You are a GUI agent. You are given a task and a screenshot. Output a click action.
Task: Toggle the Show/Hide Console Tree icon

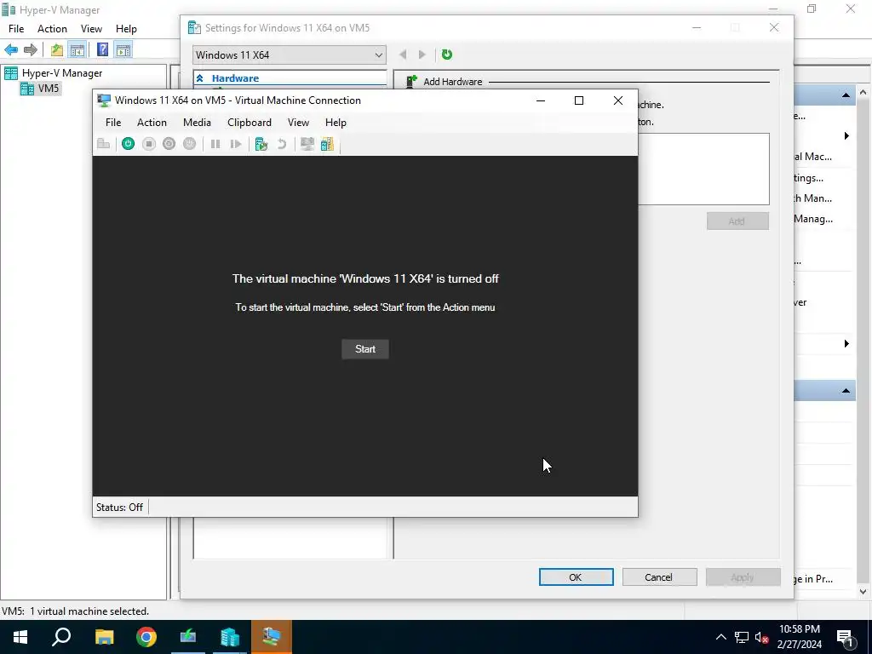click(77, 50)
